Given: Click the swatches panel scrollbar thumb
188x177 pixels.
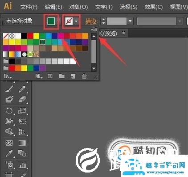Looking at the screenshot, I should pos(94,51).
